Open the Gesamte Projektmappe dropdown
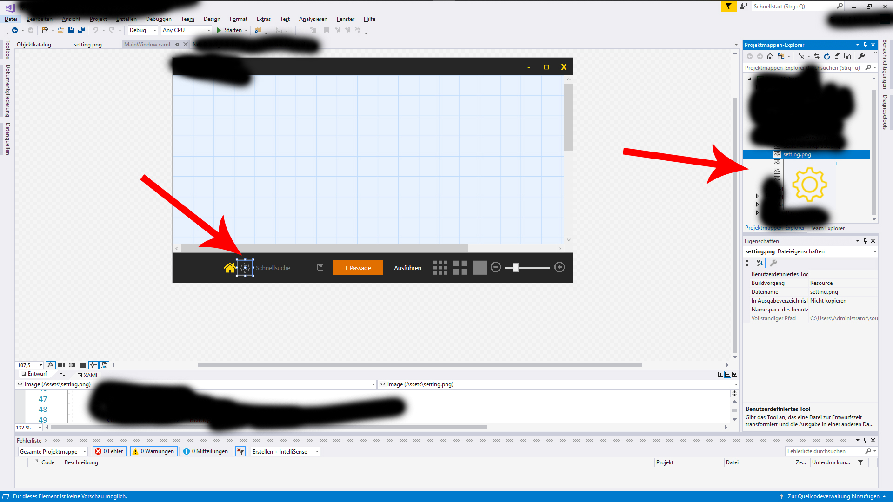This screenshot has width=893, height=502. (x=53, y=452)
